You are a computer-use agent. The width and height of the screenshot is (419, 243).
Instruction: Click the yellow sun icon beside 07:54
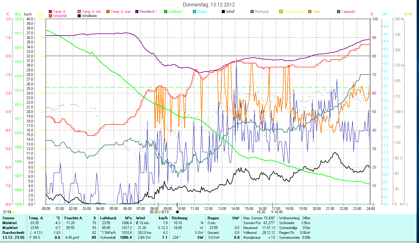tap(13, 212)
